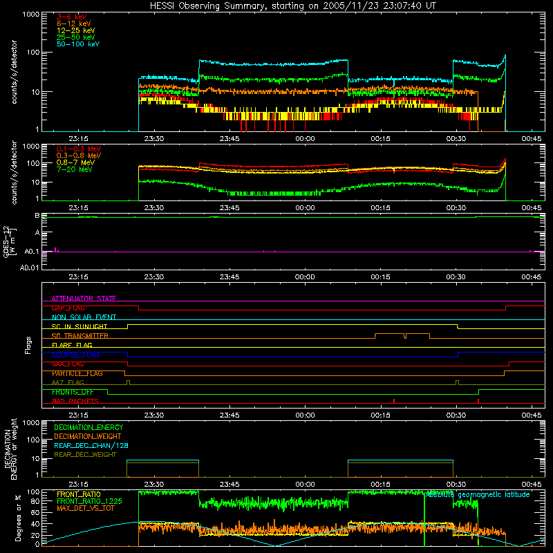Pick the ATTENUATOR_STATE flag label
This screenshot has height=553, width=553.
[84, 299]
